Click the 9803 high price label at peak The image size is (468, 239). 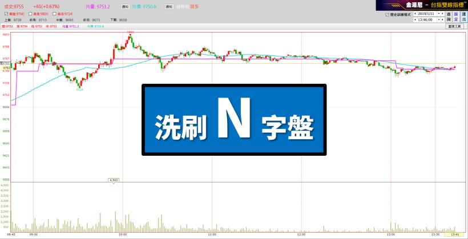[x=130, y=32]
